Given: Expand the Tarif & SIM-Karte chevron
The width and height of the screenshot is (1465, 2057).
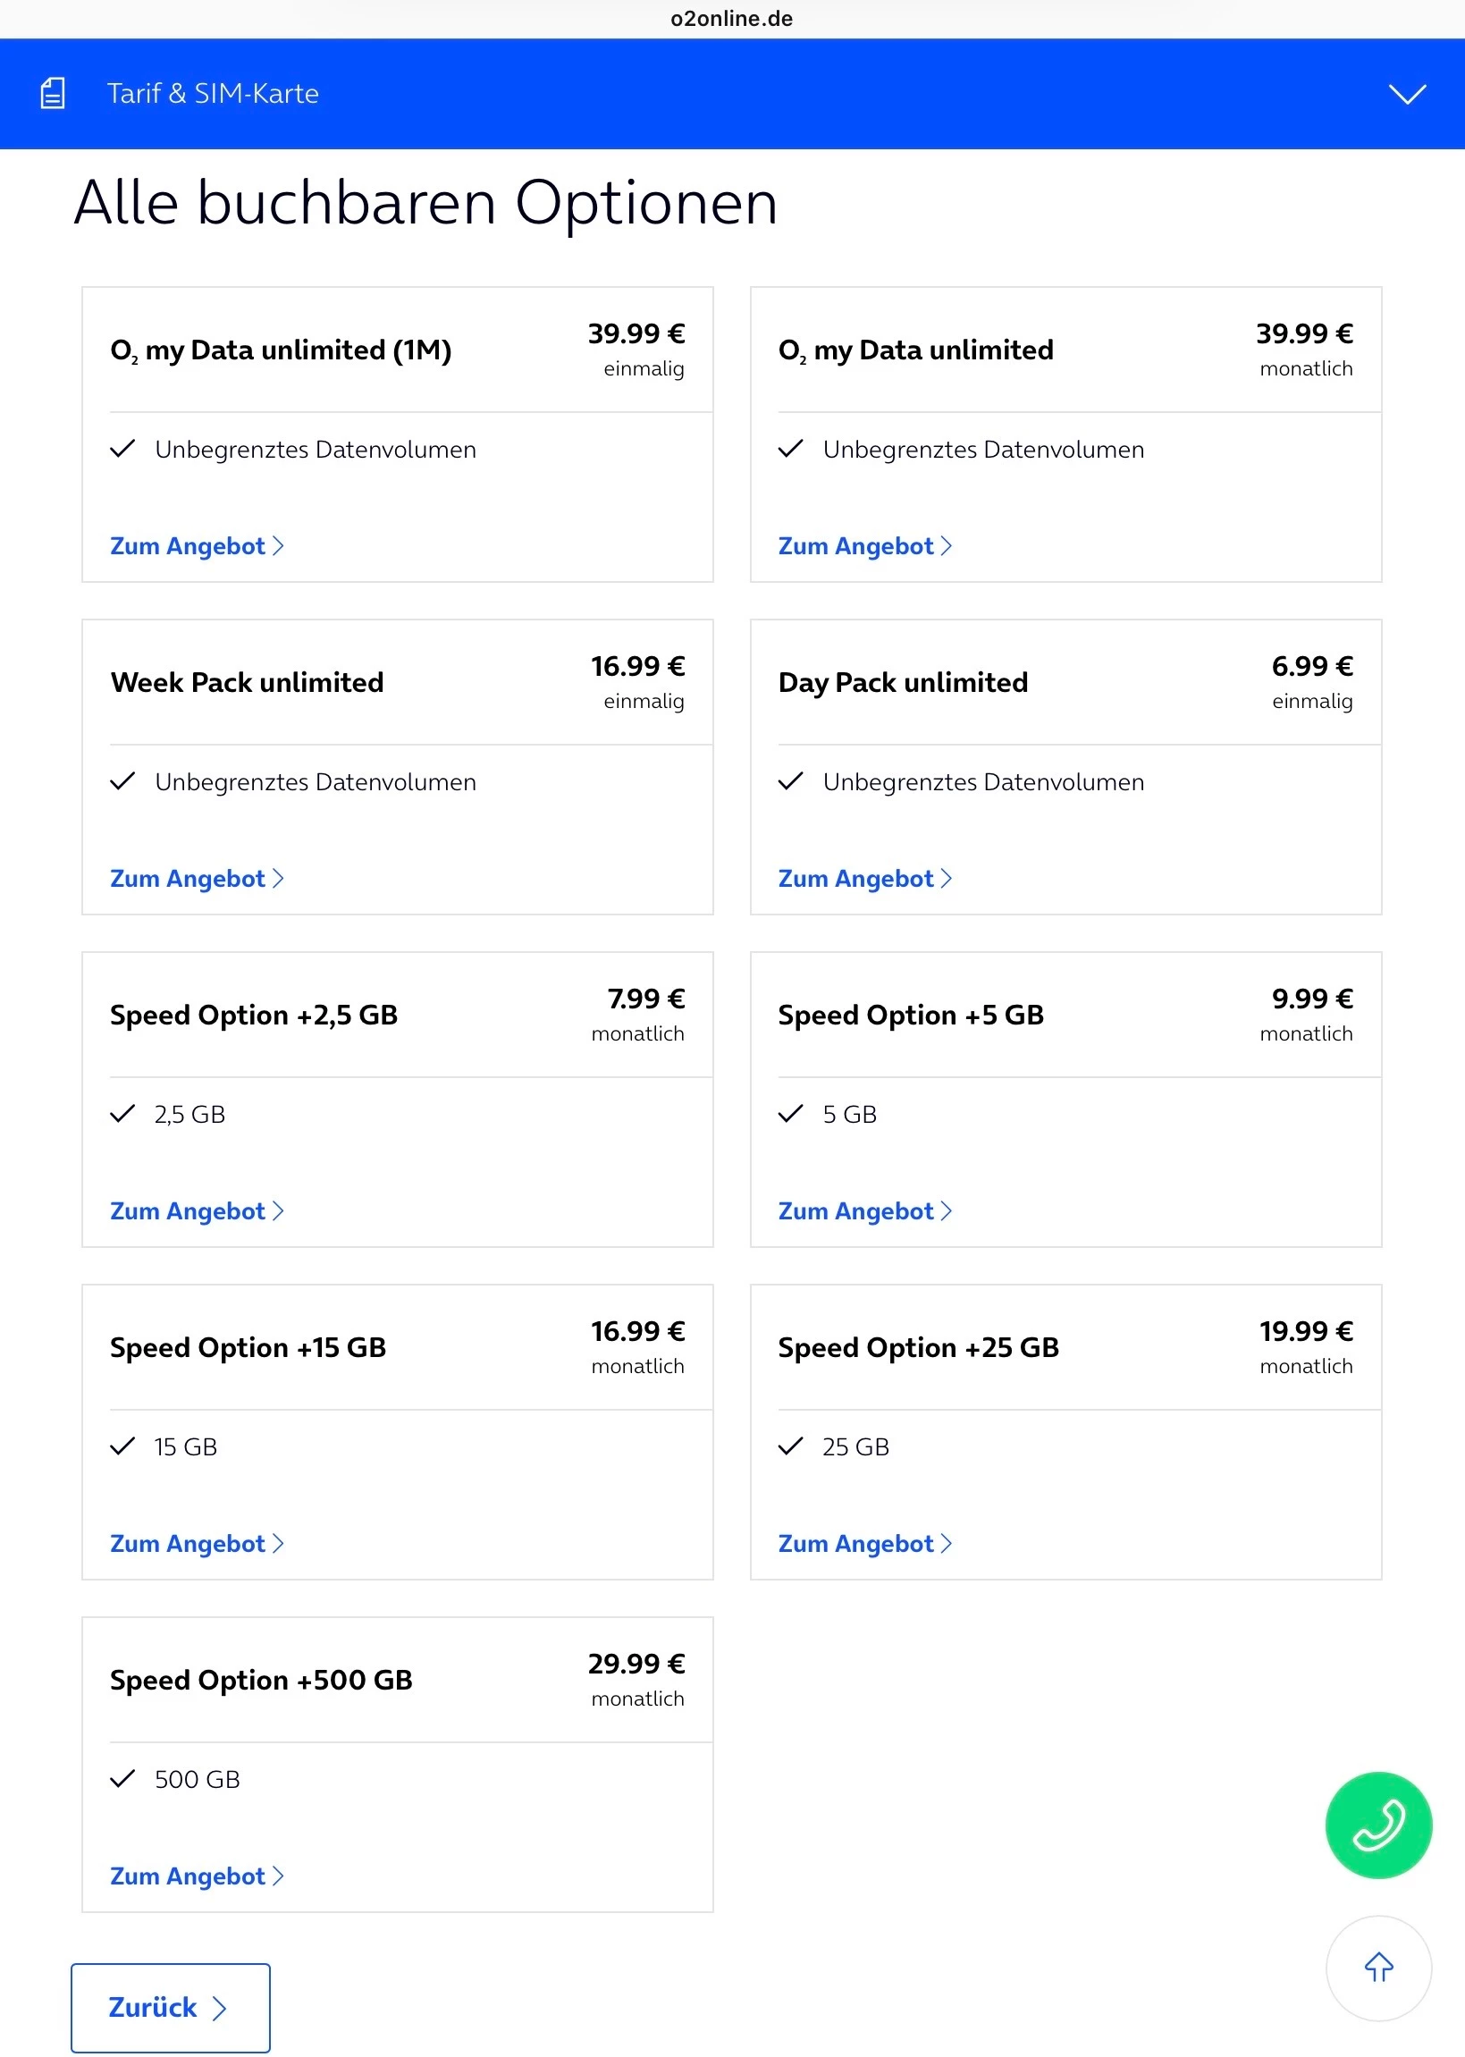Looking at the screenshot, I should coord(1406,94).
